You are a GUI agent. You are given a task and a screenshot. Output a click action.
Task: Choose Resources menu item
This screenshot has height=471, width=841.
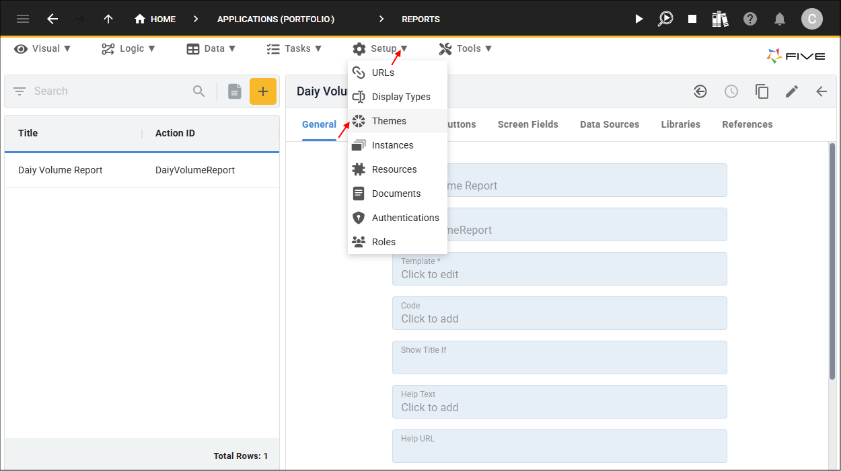pos(398,169)
